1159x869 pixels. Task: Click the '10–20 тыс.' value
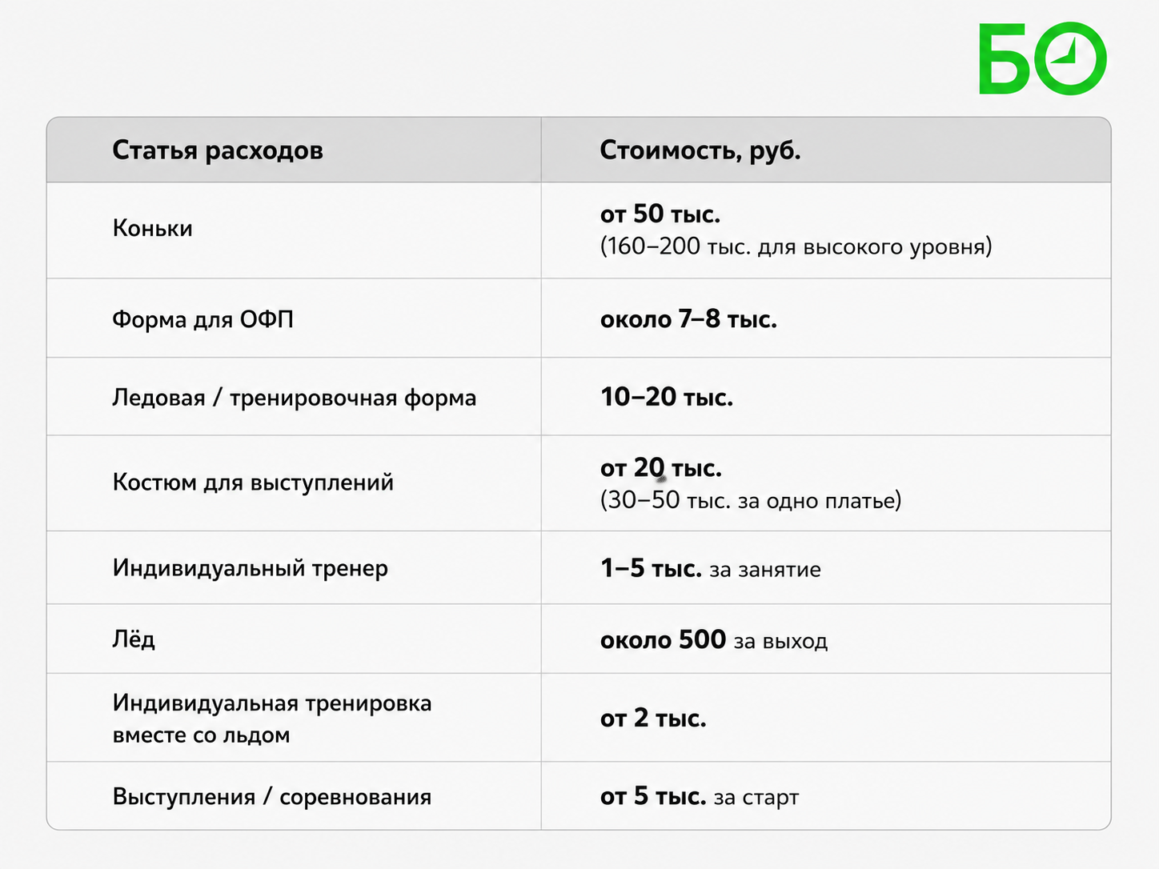[667, 397]
